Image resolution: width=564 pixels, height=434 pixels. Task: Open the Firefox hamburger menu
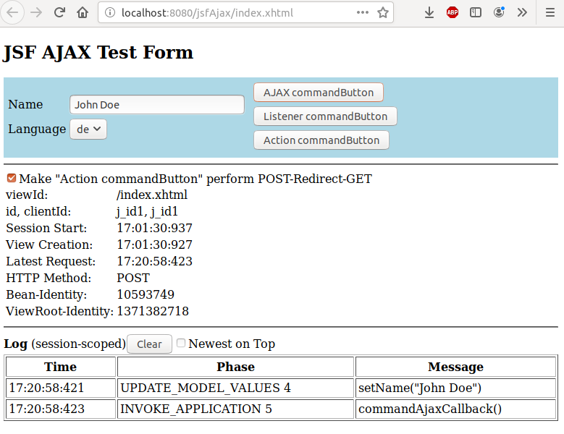(547, 12)
